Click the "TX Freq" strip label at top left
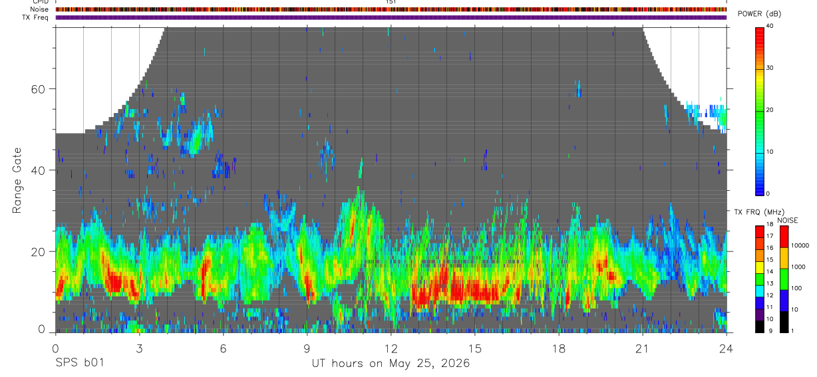This screenshot has height=377, width=817. coord(37,17)
